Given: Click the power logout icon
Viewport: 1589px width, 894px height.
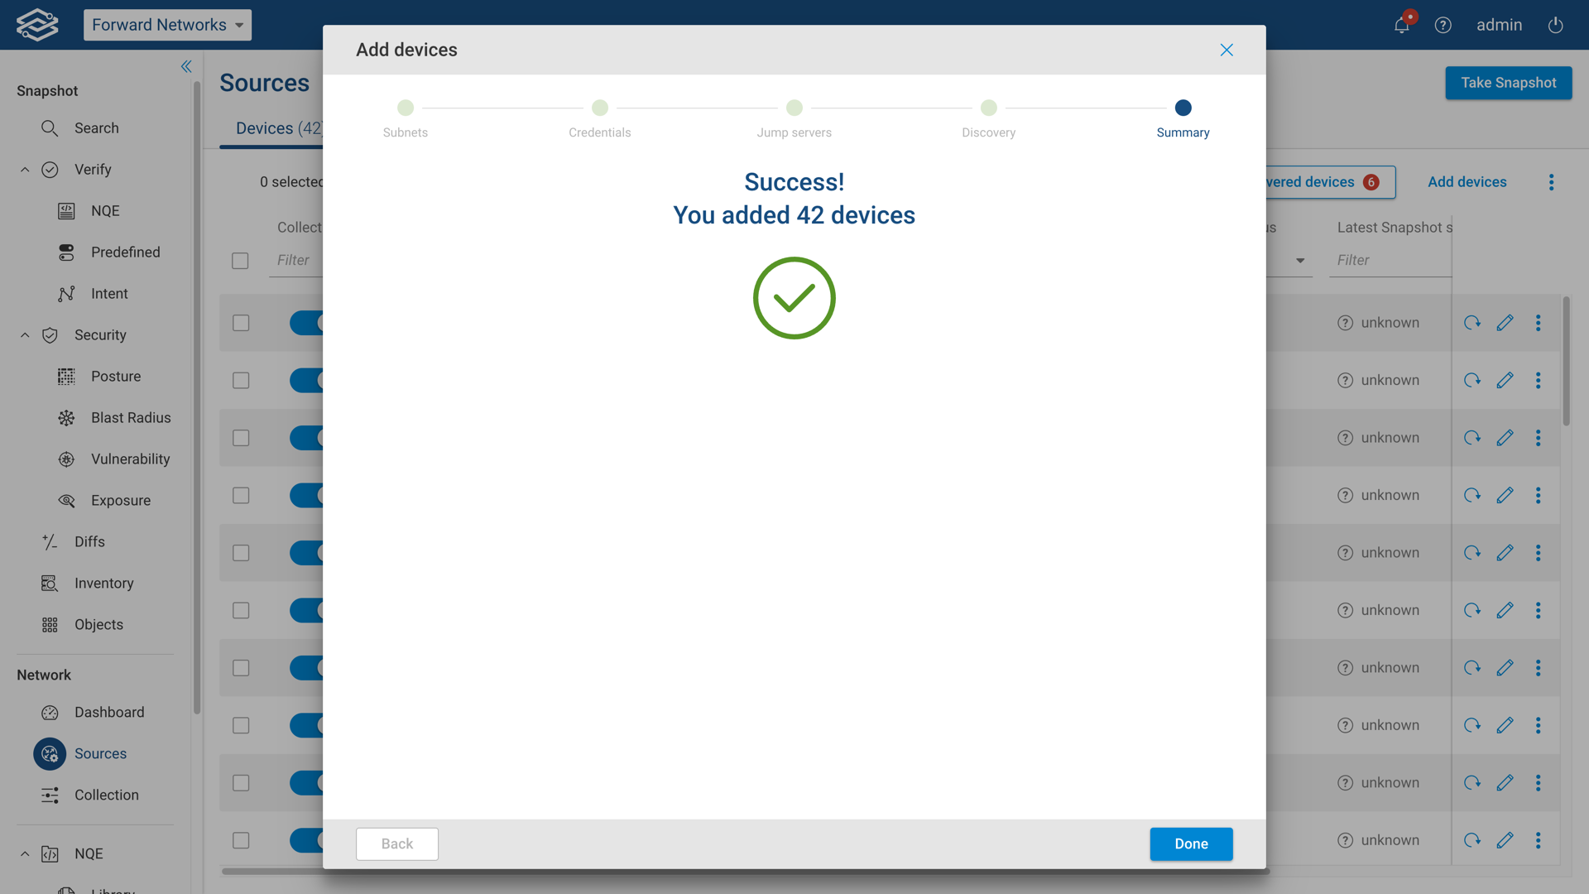Looking at the screenshot, I should 1555,25.
